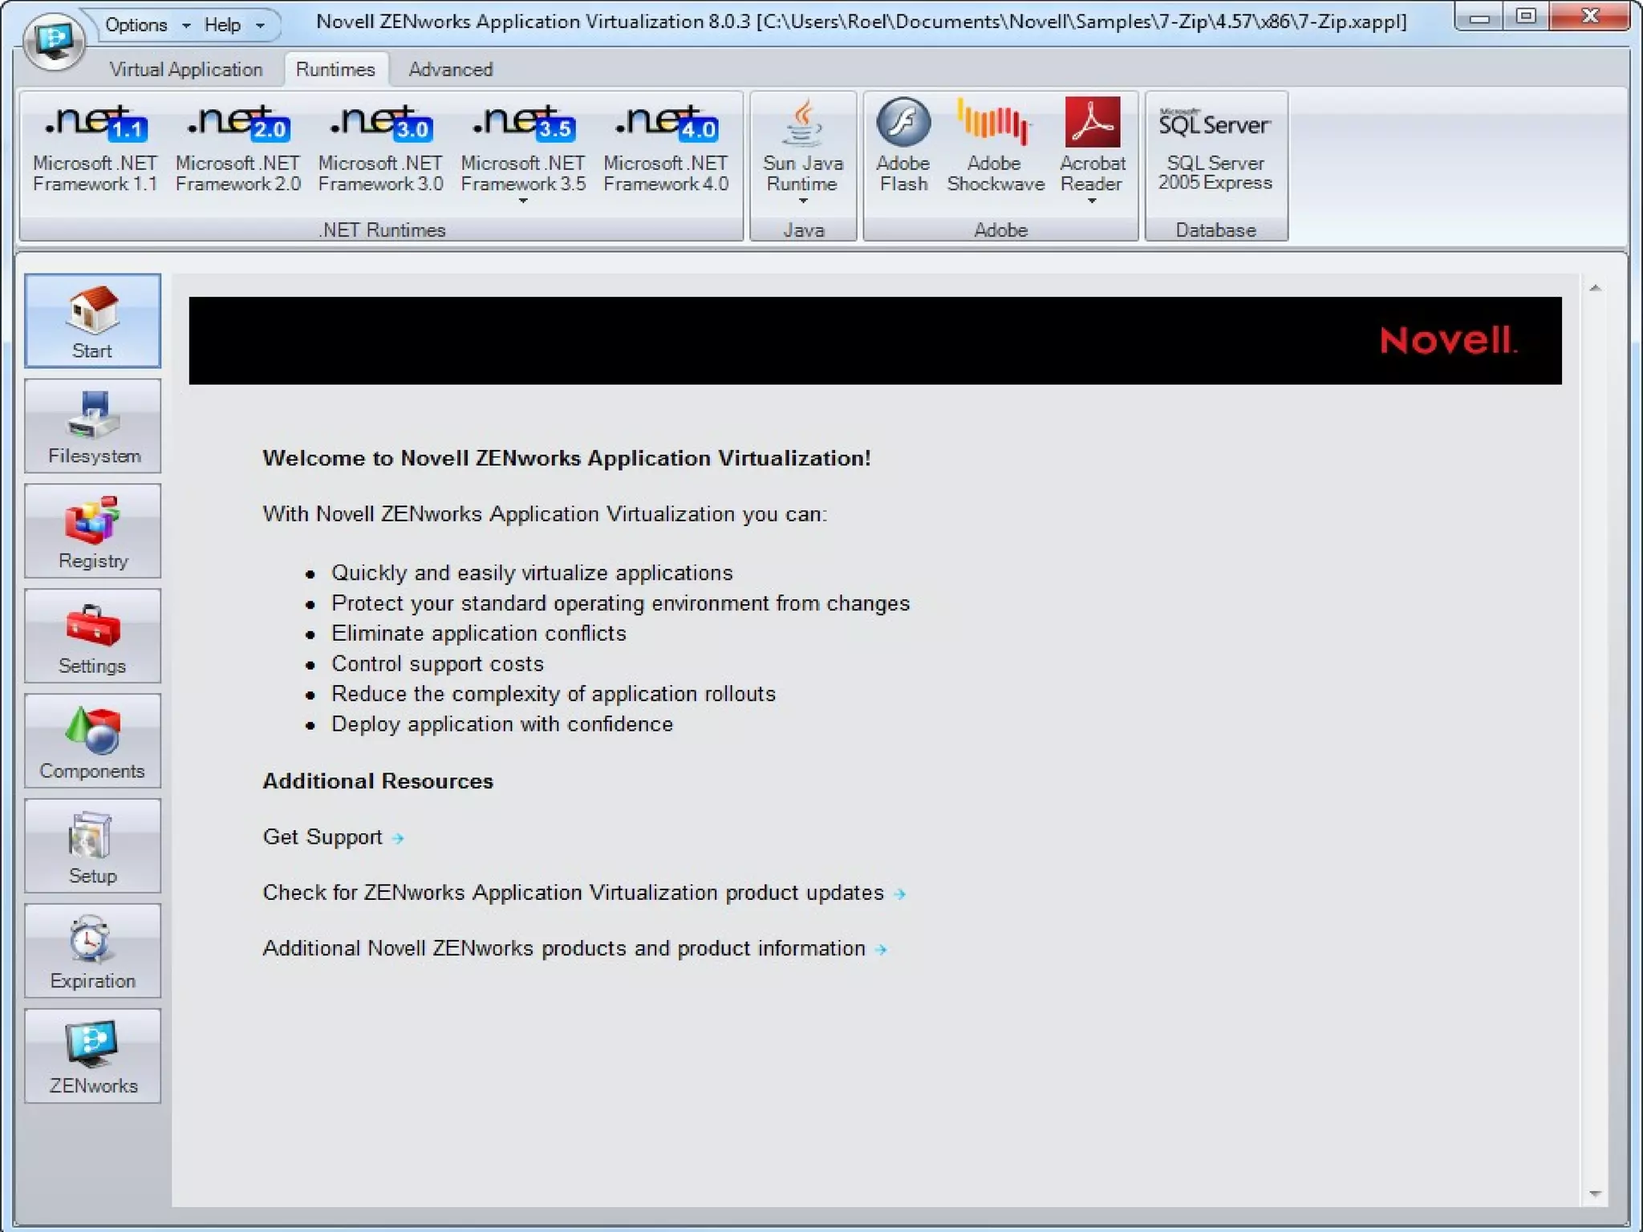The height and width of the screenshot is (1232, 1643).
Task: Follow the Get Support link
Action: 333,837
